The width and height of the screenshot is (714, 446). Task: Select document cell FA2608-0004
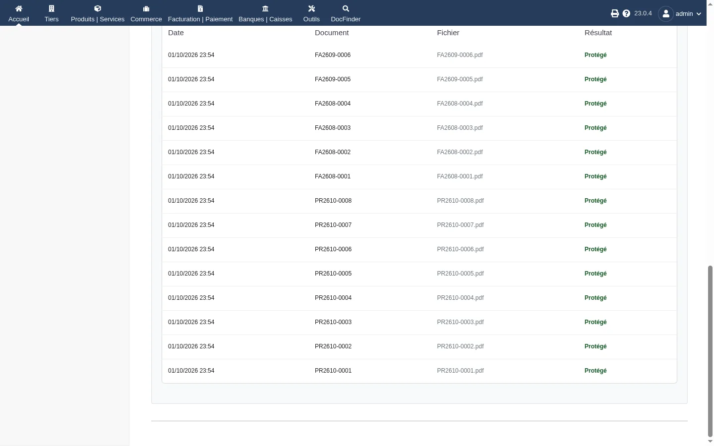(333, 104)
